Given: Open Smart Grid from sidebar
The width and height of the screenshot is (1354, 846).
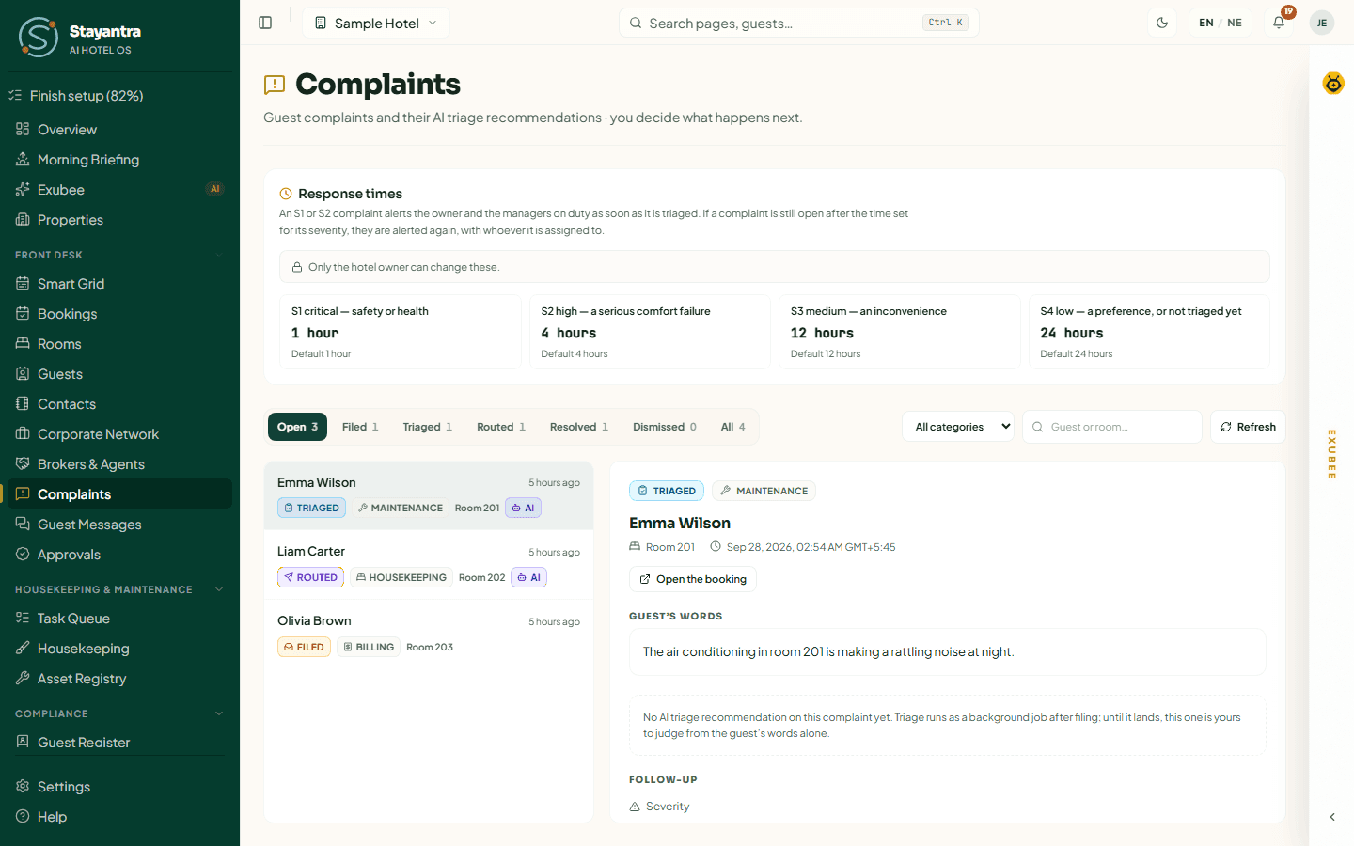Looking at the screenshot, I should [119, 284].
